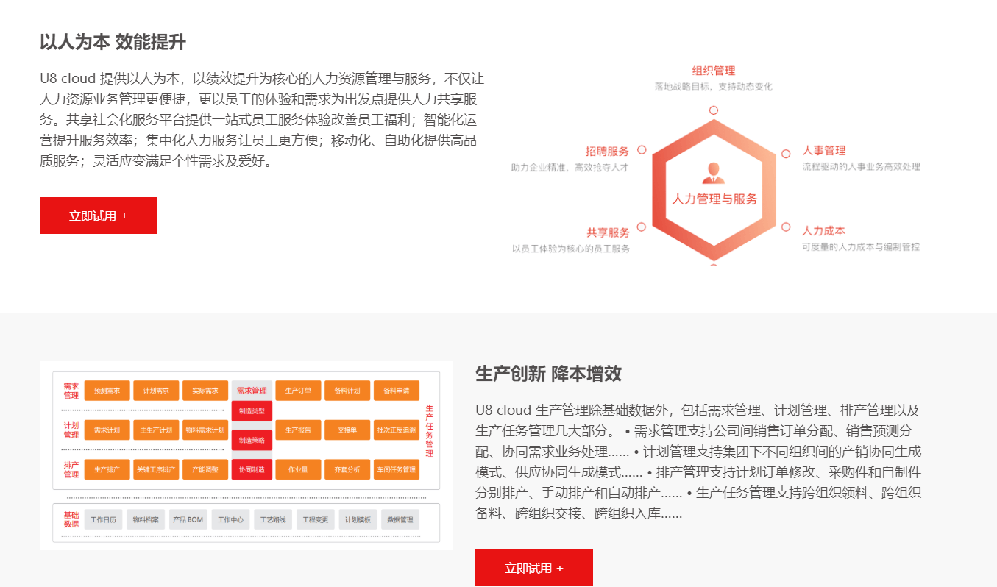Click the 计划模板 gray block
This screenshot has height=587, width=997.
click(358, 519)
